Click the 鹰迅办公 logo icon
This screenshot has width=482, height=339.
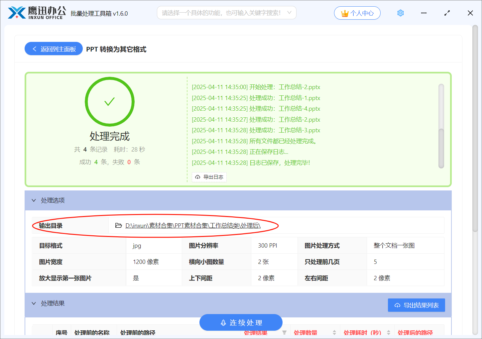point(17,12)
